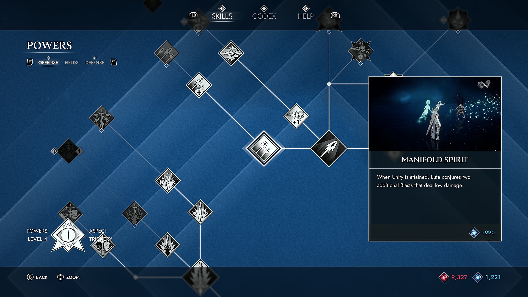The image size is (528, 297).
Task: Switch to the FIELDS powers tab
Action: pyautogui.click(x=71, y=62)
